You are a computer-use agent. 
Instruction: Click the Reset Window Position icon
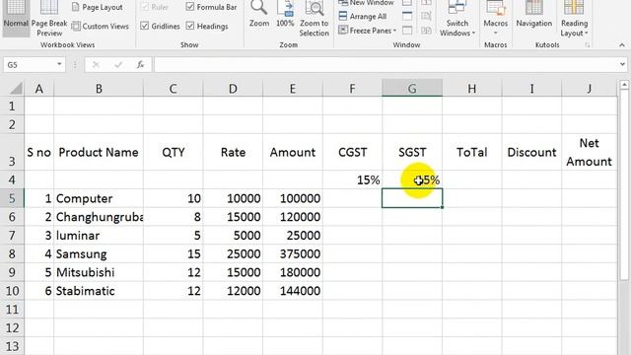click(426, 31)
